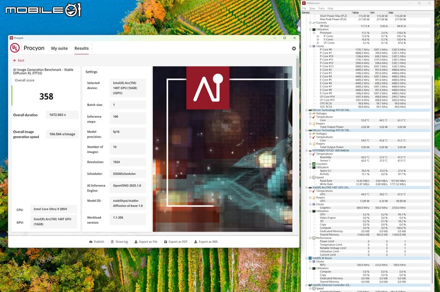This screenshot has width=440, height=292.
Task: Click the Export as PDF icon
Action: [x=165, y=242]
